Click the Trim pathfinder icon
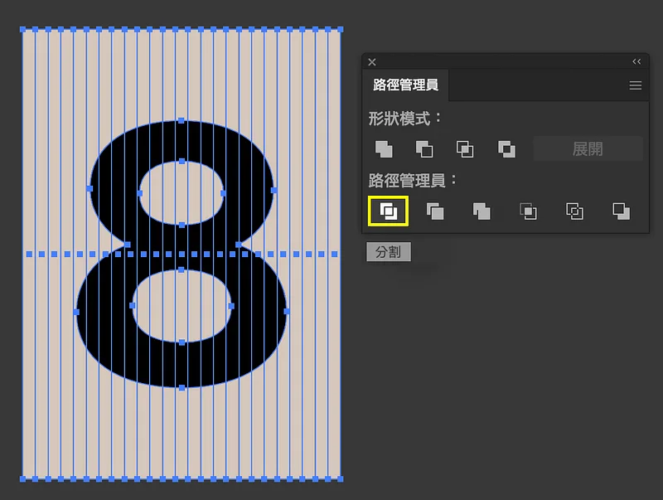 [x=435, y=211]
